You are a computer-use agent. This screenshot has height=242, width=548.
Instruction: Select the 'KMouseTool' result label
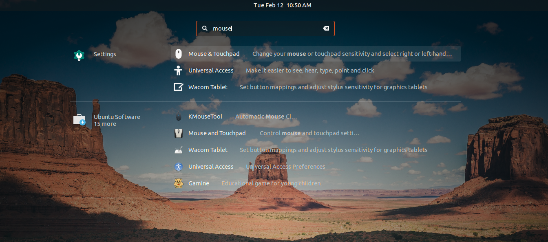205,117
